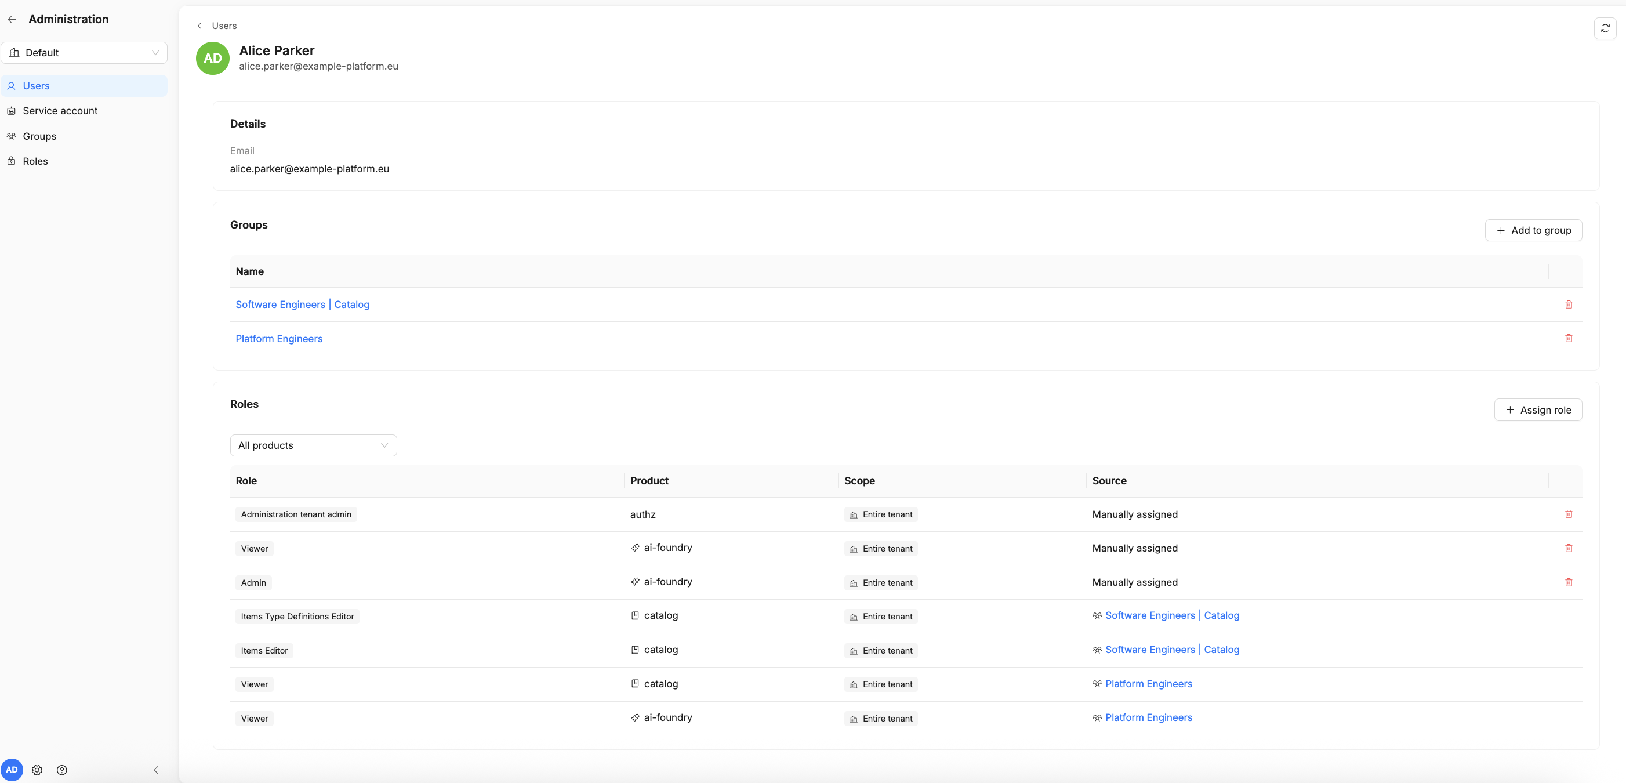Go back using Administration arrow icon
The image size is (1626, 783).
click(12, 20)
